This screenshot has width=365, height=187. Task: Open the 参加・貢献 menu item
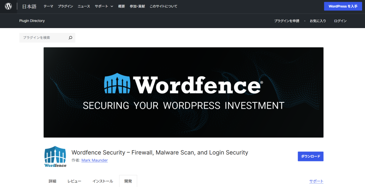(137, 6)
